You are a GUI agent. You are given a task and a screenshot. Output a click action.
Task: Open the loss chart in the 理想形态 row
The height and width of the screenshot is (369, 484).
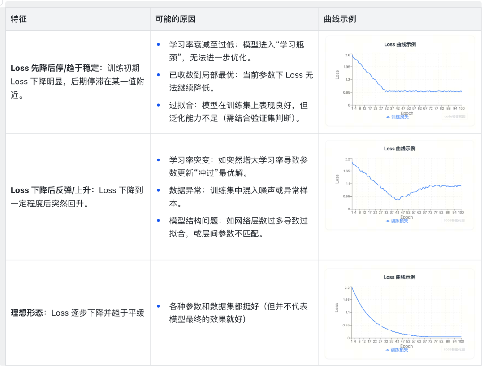[400, 314]
